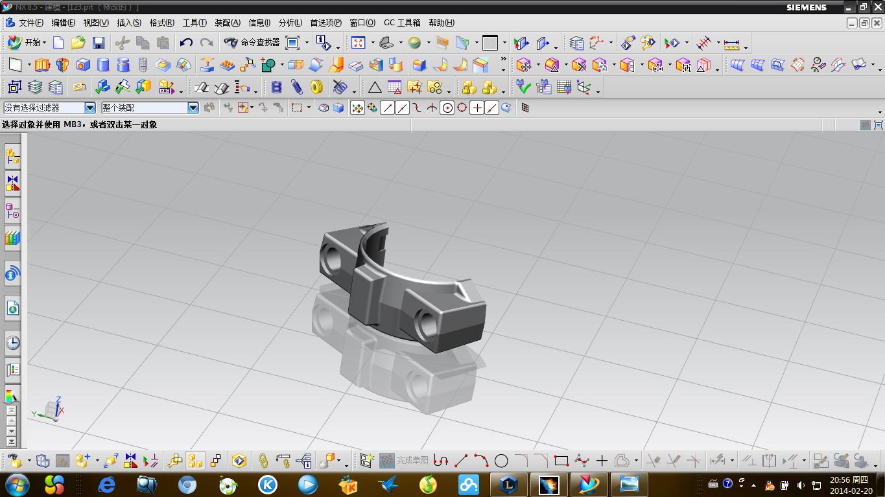
Task: Choose the Circle sketch curve tool
Action: [x=501, y=461]
